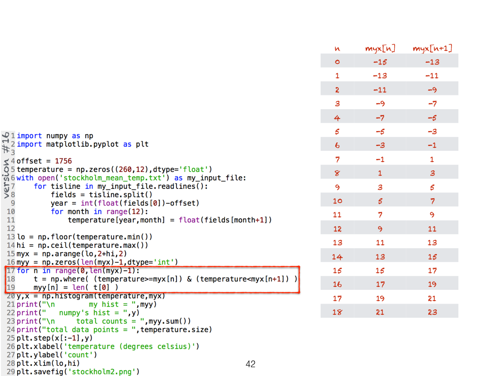This screenshot has width=502, height=376.
Task: Click the rotated "version #16" label
Action: pyautogui.click(x=6, y=165)
